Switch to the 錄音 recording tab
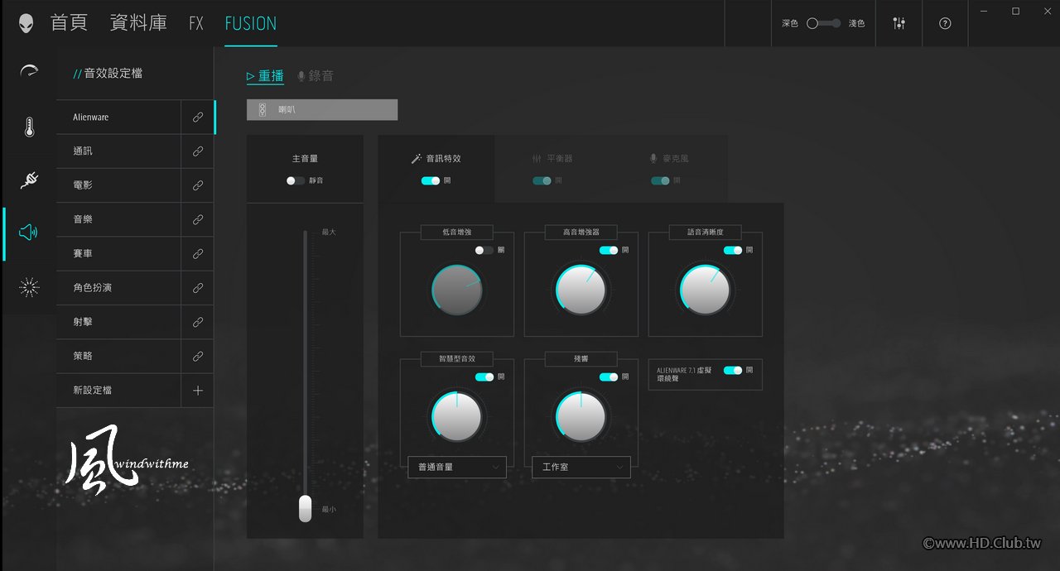Viewport: 1060px width, 571px height. tap(316, 76)
